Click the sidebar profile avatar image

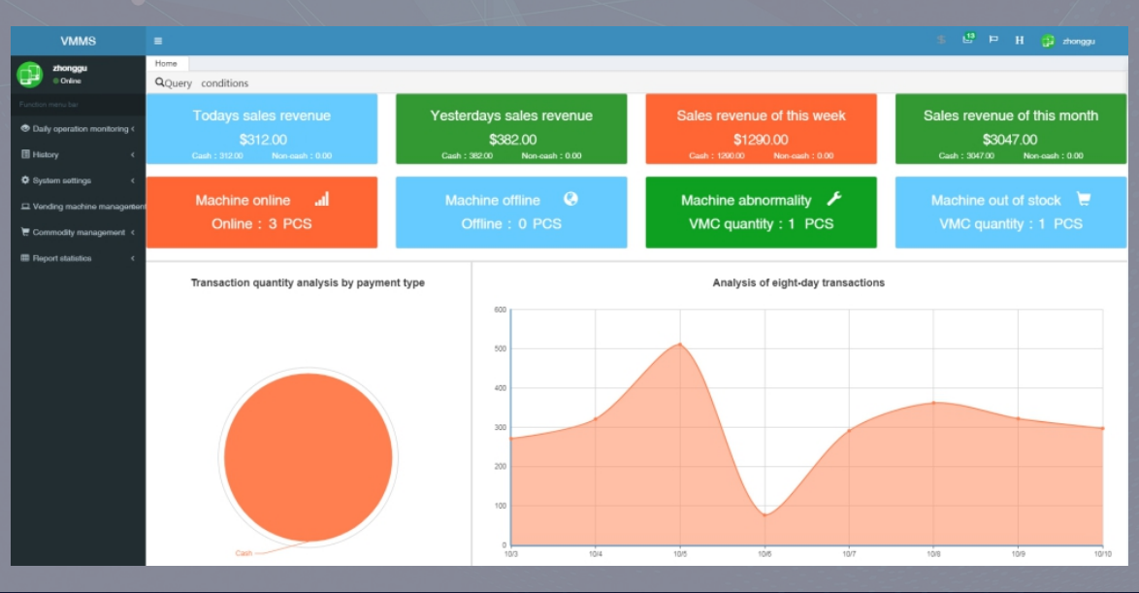coord(30,74)
